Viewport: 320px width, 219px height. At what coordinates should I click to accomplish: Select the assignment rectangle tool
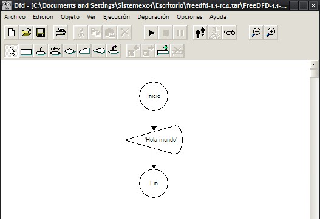tap(26, 51)
